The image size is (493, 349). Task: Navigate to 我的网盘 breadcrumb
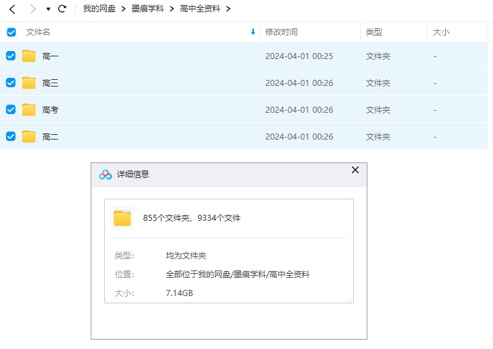pyautogui.click(x=99, y=9)
